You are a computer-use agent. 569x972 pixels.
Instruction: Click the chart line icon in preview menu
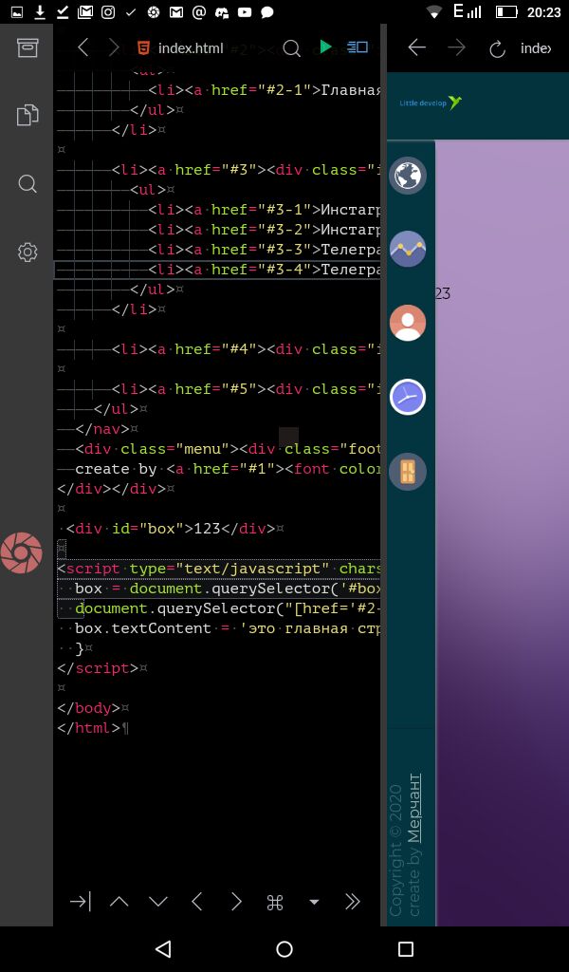(x=408, y=250)
